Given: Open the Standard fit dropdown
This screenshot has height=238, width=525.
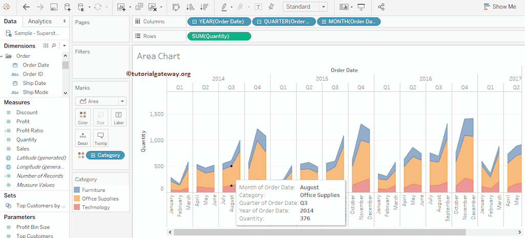Looking at the screenshot, I should point(305,7).
